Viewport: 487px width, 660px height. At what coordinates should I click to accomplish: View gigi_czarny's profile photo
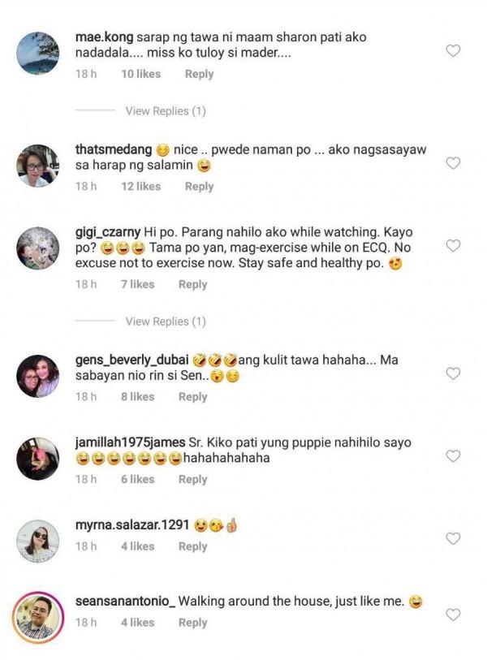point(37,247)
